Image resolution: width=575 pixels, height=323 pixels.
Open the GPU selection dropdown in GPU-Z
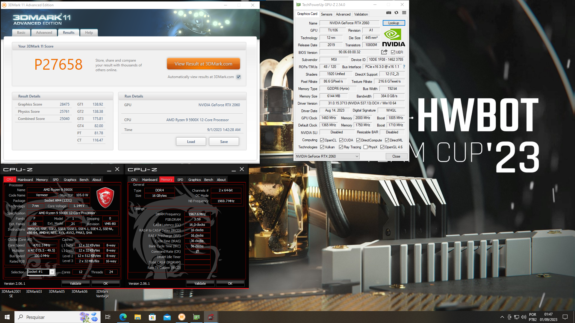pyautogui.click(x=327, y=156)
